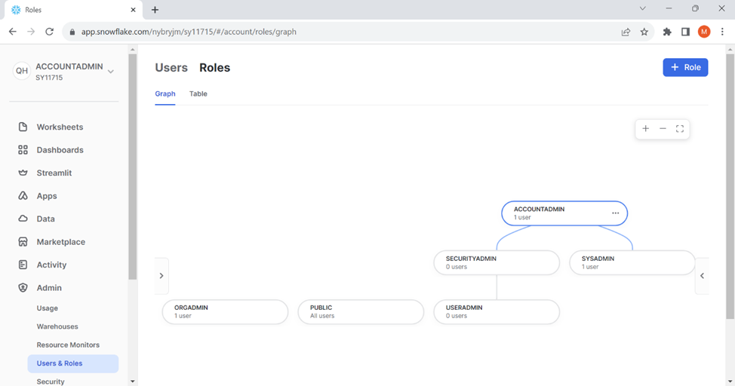Screen dimensions: 735x386
Task: Expand the left graph panel arrow
Action: [x=161, y=276]
